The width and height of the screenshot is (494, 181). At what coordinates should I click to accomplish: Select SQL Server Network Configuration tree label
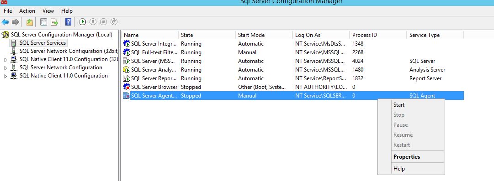point(61,67)
